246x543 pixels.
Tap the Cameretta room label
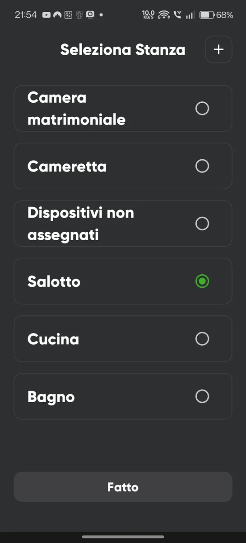point(67,167)
